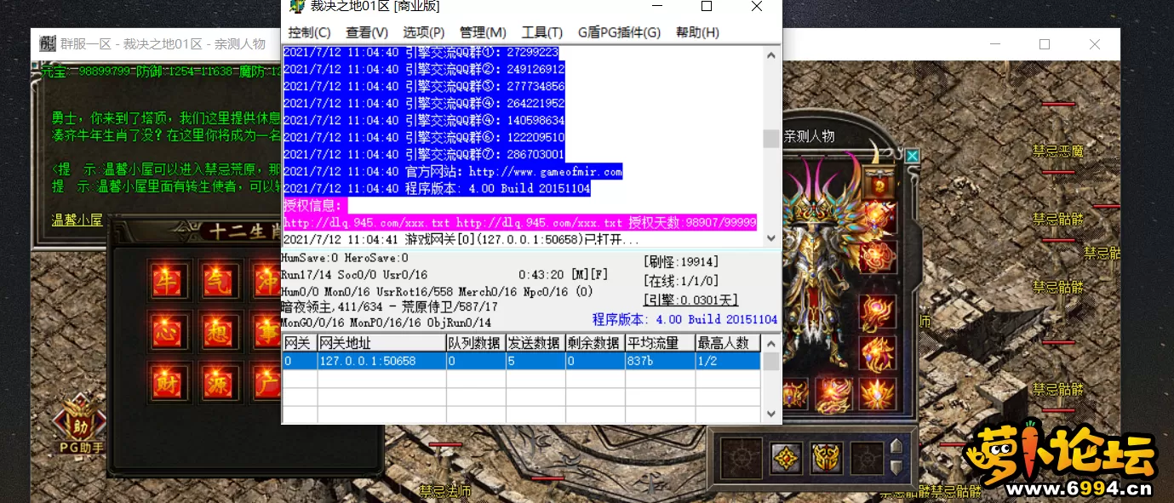This screenshot has height=503, width=1174.
Task: Click the [在线:1/1/0] status text
Action: click(681, 281)
